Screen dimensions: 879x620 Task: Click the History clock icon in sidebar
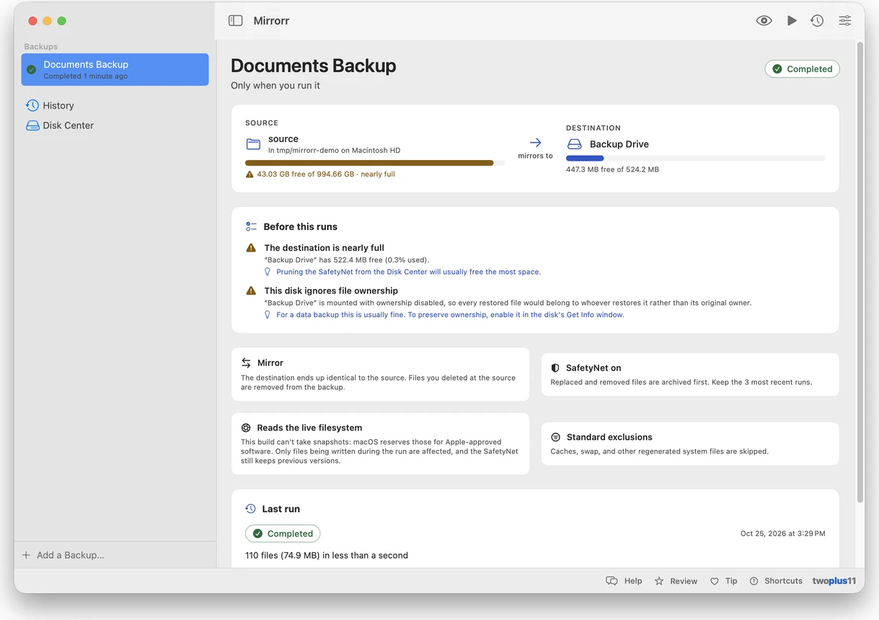32,105
